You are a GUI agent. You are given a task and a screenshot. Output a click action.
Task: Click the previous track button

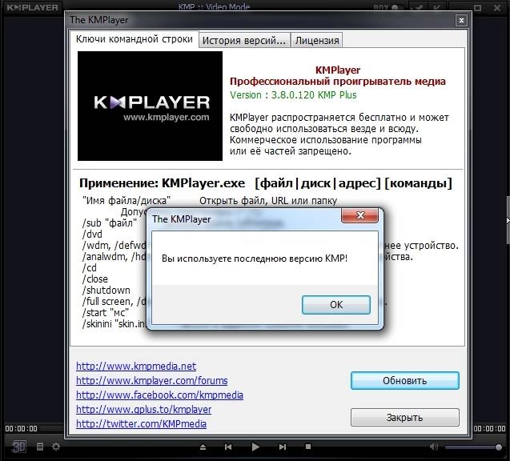tap(228, 447)
